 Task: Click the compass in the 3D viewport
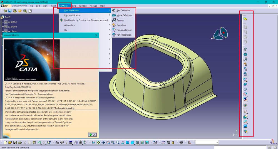click(220, 33)
